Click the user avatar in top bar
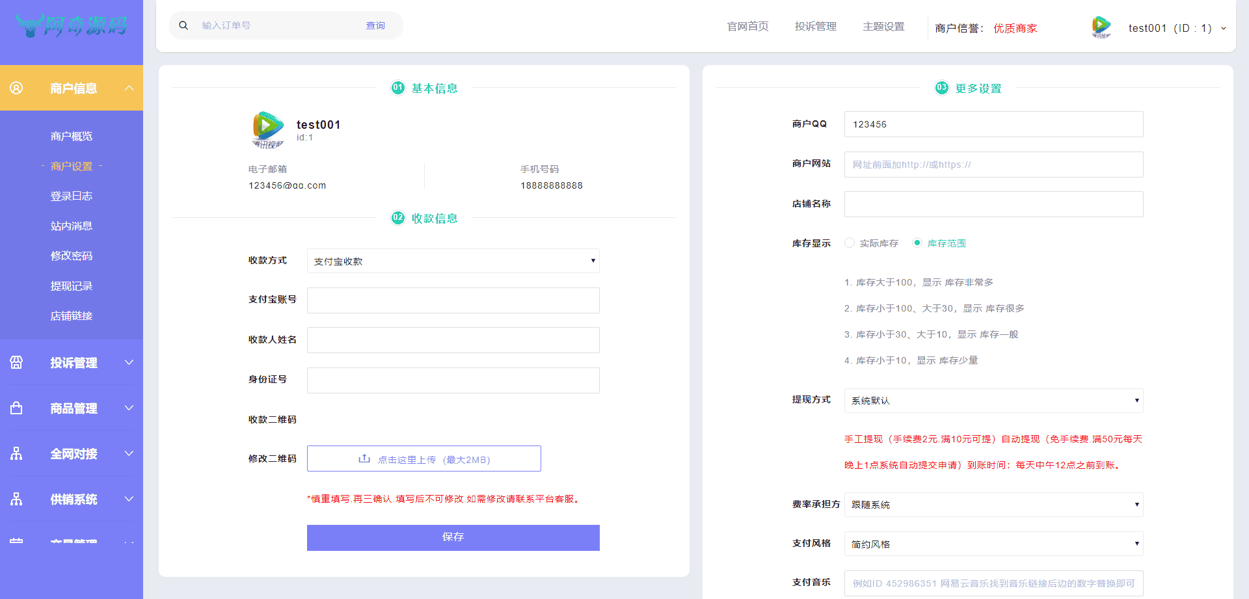This screenshot has height=599, width=1249. [x=1101, y=27]
